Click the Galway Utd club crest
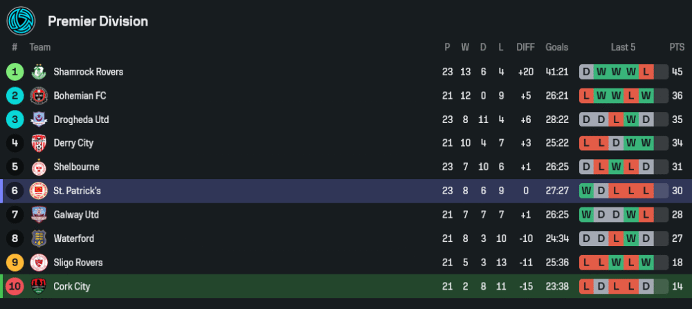The image size is (692, 309). pyautogui.click(x=38, y=215)
